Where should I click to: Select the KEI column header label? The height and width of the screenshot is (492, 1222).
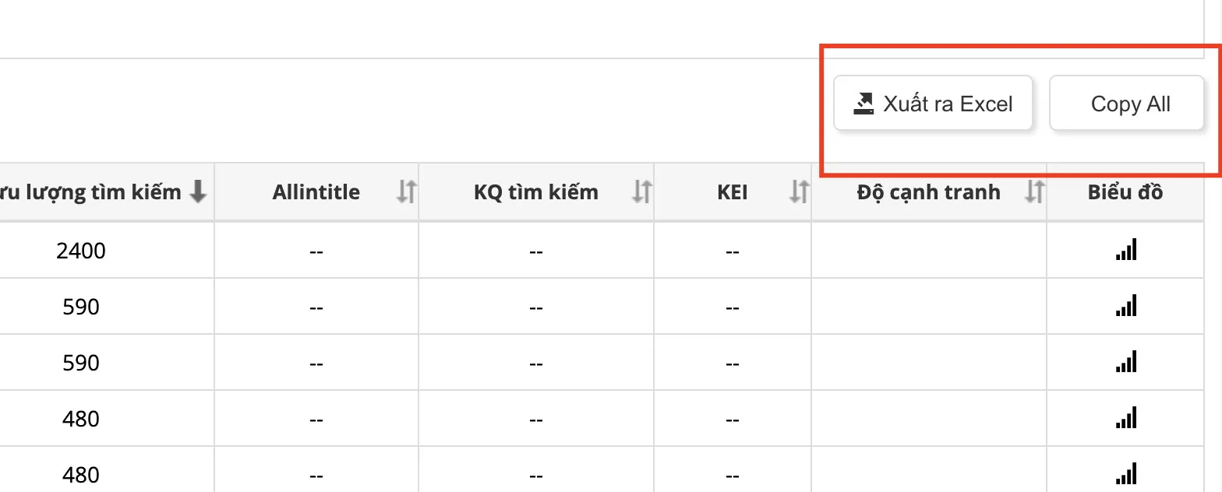[x=732, y=192]
